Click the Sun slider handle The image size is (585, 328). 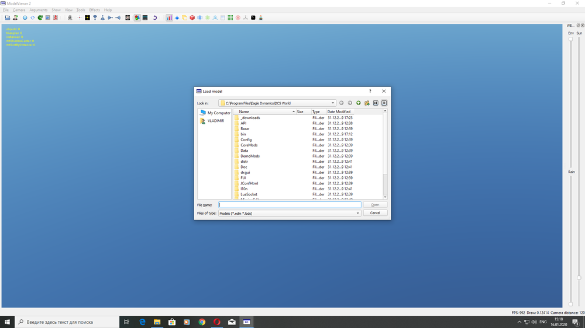coord(579,278)
